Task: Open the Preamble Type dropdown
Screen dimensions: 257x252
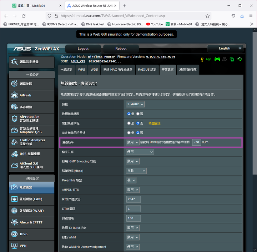Action: 131,180
